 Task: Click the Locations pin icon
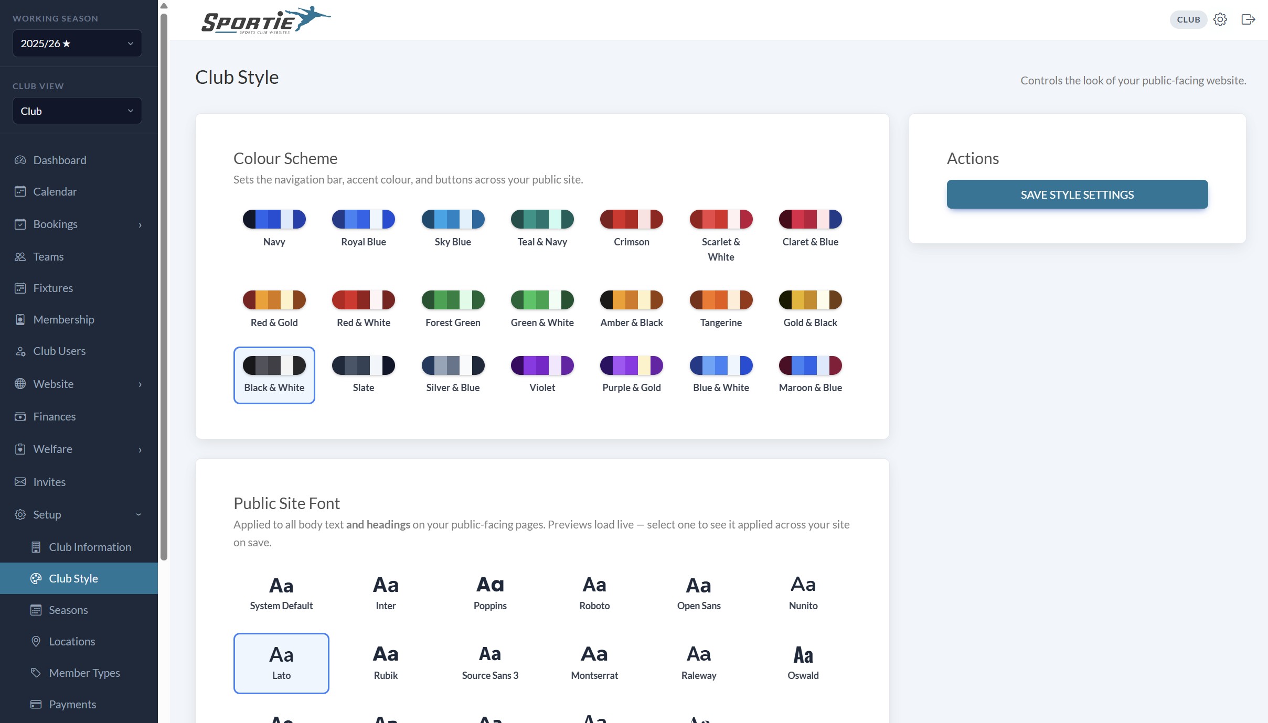pyautogui.click(x=36, y=641)
